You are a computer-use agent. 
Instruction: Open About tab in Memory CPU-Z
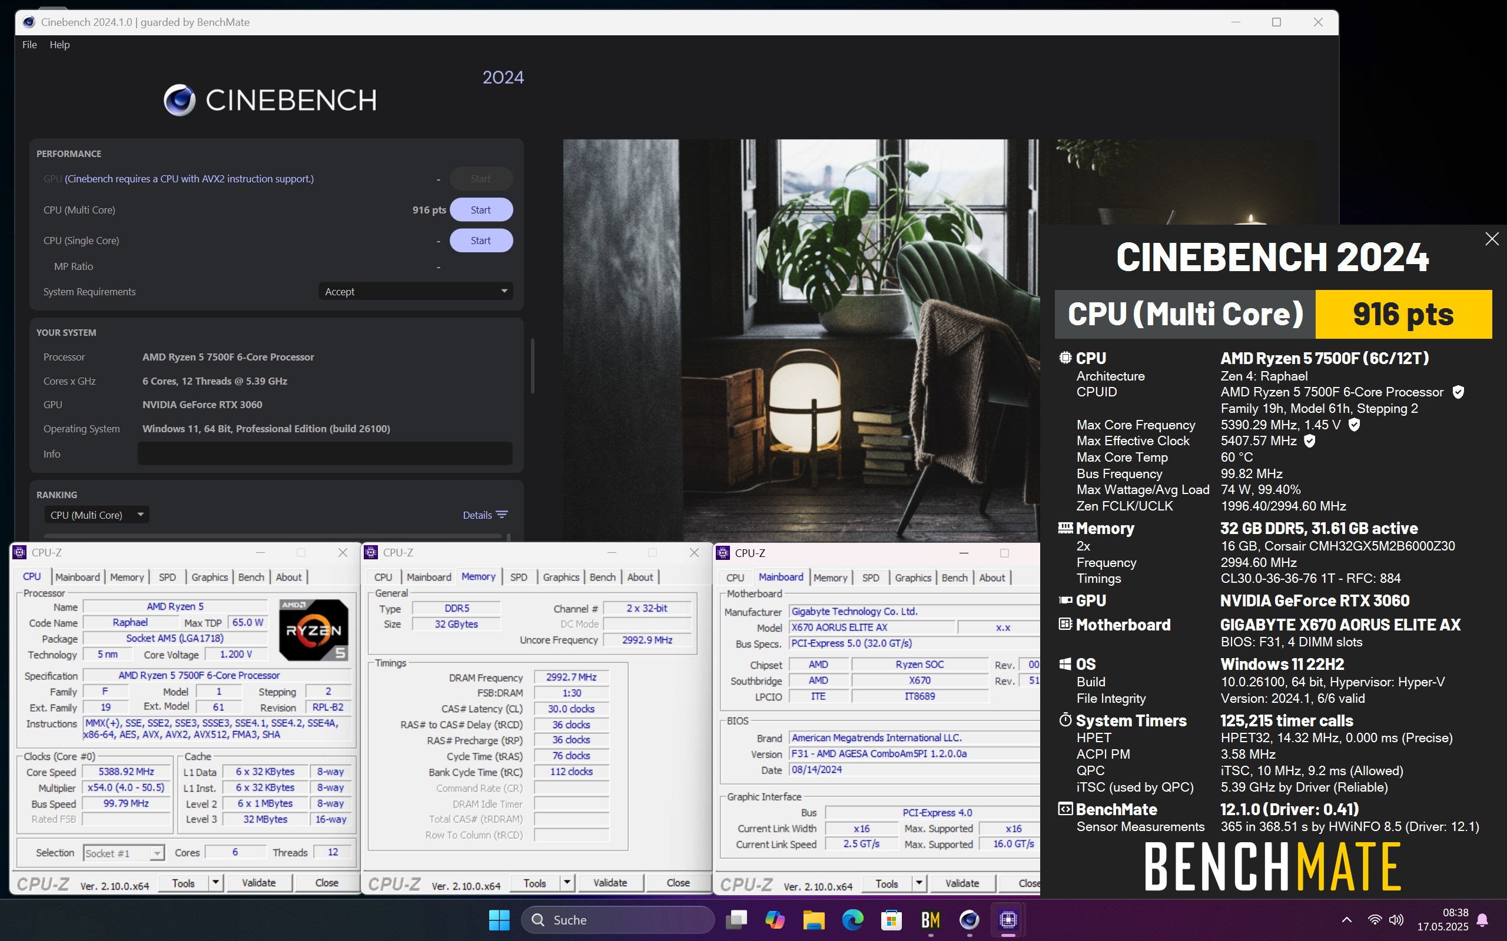click(x=640, y=577)
